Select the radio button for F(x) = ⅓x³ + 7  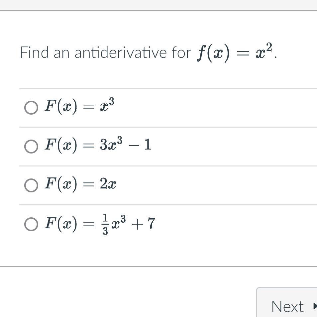(31, 224)
